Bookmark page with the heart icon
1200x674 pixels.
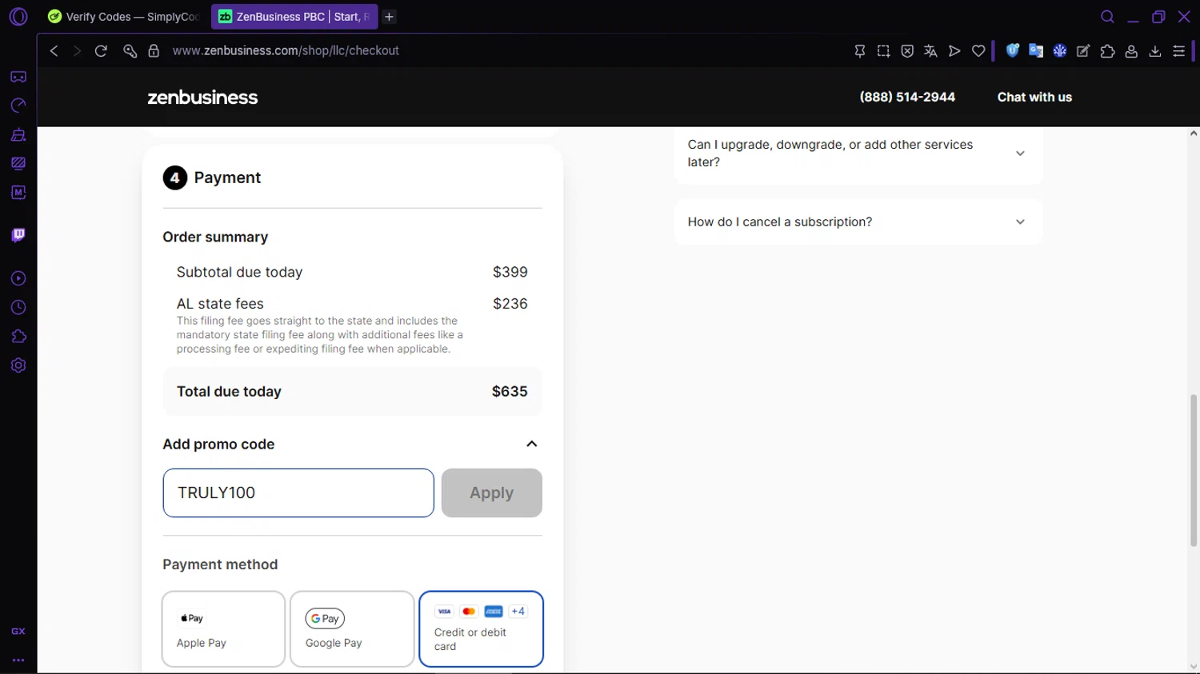(x=978, y=50)
